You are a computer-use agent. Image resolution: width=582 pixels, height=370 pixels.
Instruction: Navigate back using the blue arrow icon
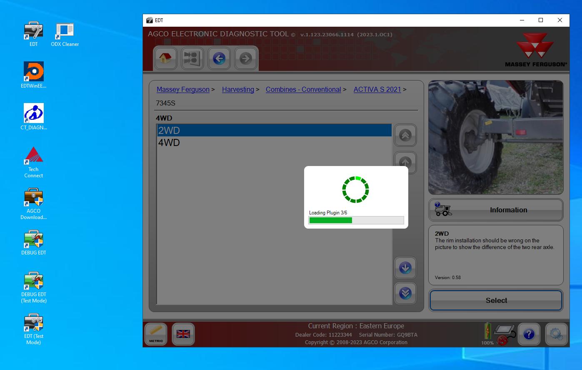tap(219, 58)
